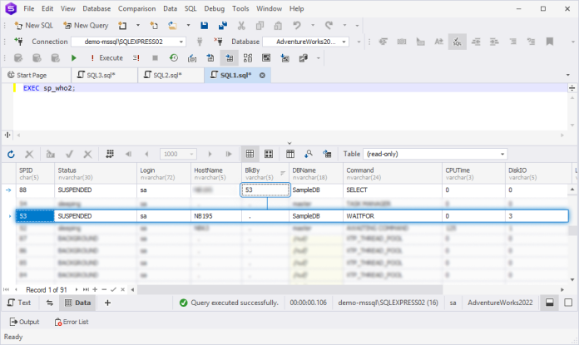The height and width of the screenshot is (345, 579).
Task: Switch to the SQL2.sql tab
Action: 169,75
